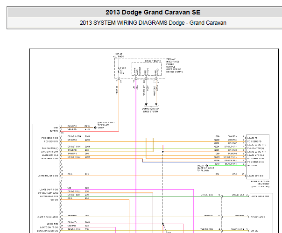The height and width of the screenshot is (233, 282).
Task: Select "LATCH GEAR POS" on the left module
Action: pyautogui.click(x=49, y=196)
